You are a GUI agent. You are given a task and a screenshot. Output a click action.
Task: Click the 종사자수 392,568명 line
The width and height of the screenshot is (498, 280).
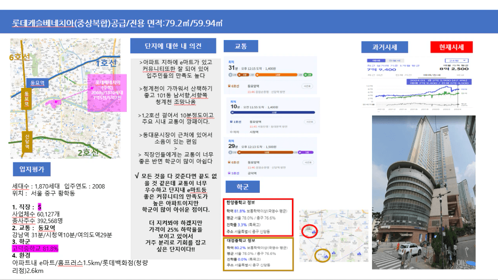pyautogui.click(x=37, y=221)
